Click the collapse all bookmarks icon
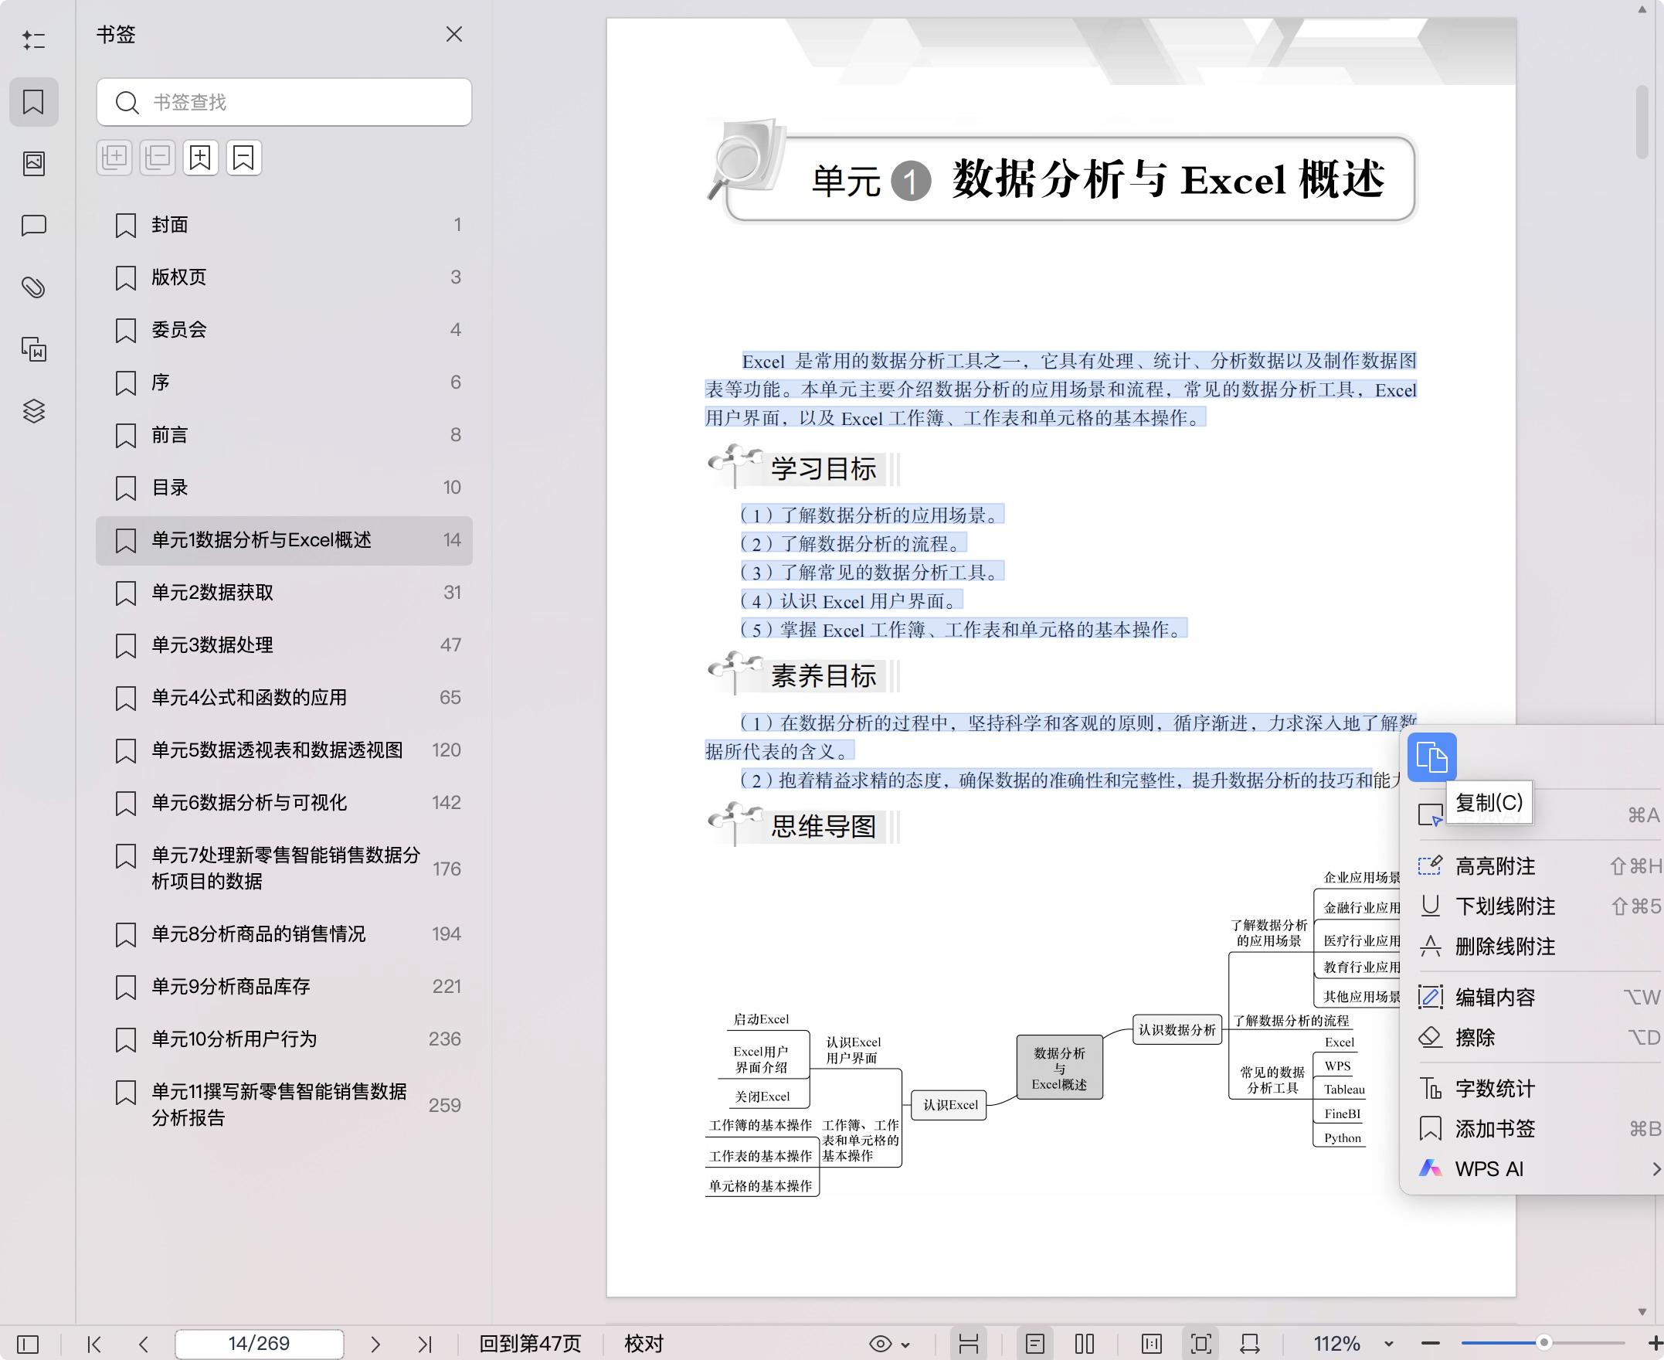The image size is (1664, 1360). (158, 158)
